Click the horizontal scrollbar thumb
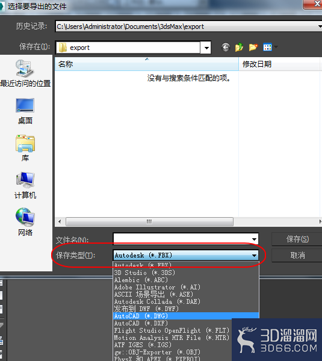The height and width of the screenshot is (361, 322). tap(149, 221)
